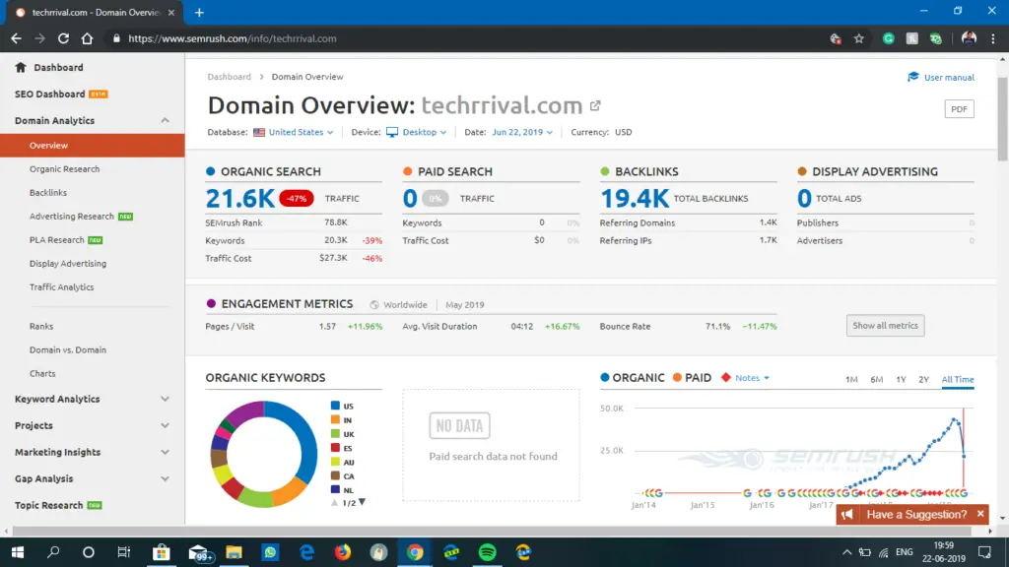Open Chrome three-dot menu

[x=993, y=38]
